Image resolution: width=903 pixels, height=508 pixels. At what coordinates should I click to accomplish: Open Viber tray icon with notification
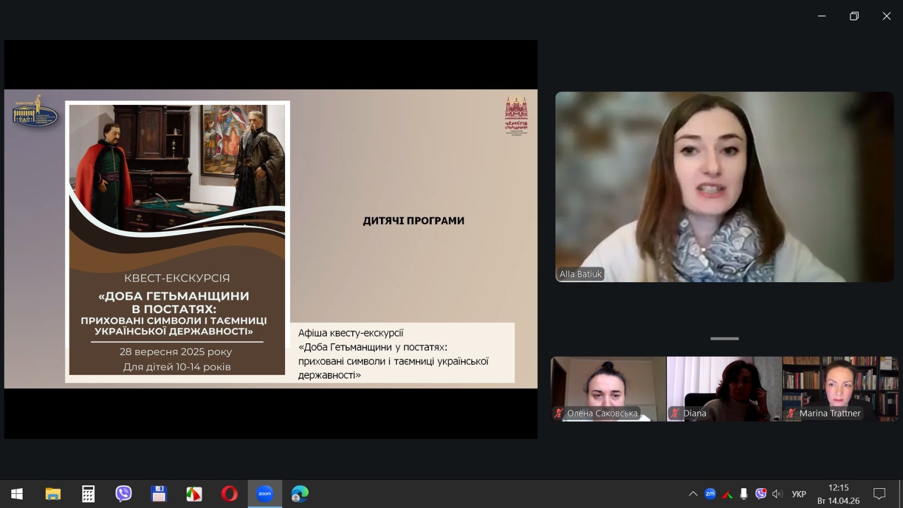(761, 494)
